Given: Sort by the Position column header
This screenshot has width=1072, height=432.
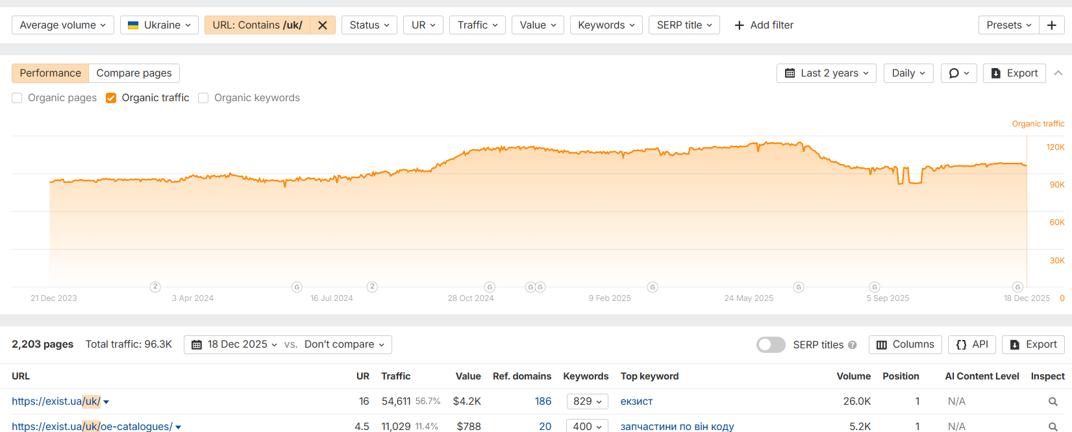Looking at the screenshot, I should pyautogui.click(x=901, y=376).
